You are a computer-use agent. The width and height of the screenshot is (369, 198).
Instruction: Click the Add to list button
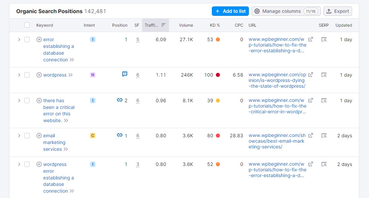230,11
